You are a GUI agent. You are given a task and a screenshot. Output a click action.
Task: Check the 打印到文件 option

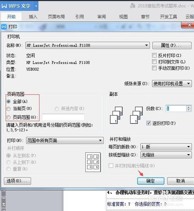click(x=154, y=61)
